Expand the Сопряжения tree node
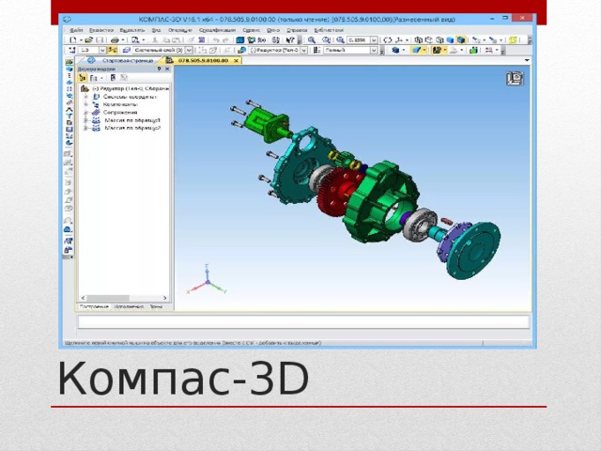 (85, 113)
